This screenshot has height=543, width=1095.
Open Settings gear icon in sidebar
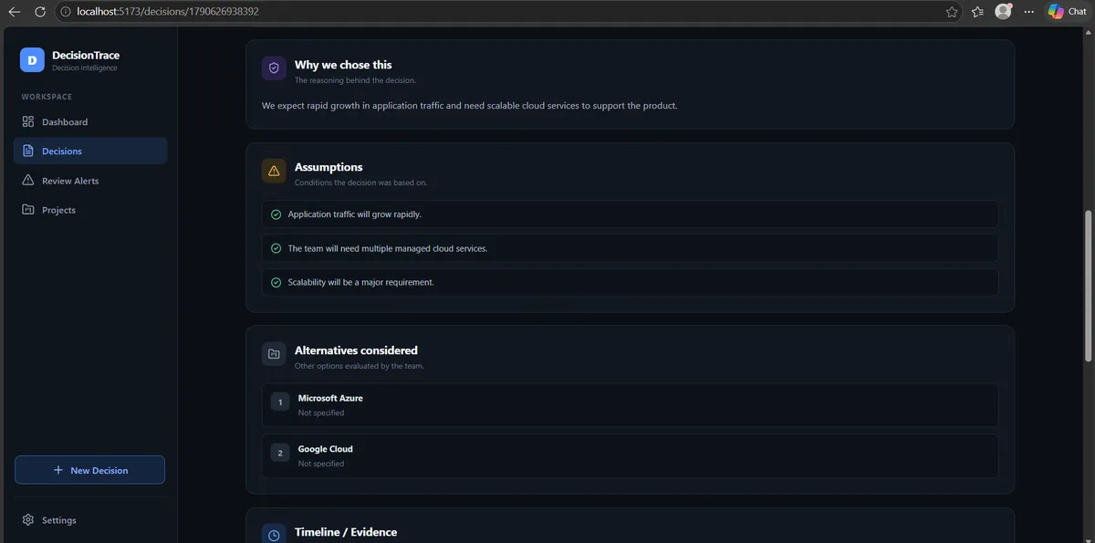(x=28, y=520)
